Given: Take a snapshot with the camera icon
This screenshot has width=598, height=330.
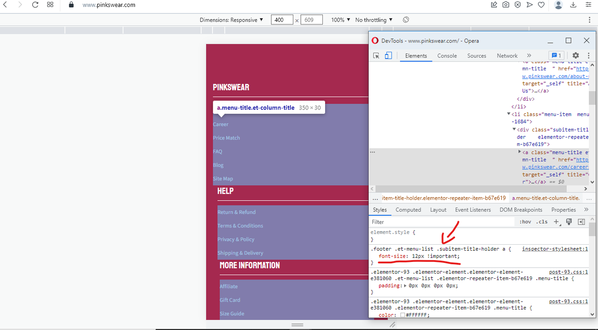Looking at the screenshot, I should [x=506, y=5].
